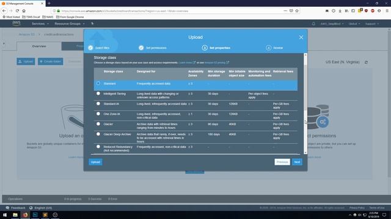Open the Support dropdown menu
The height and width of the screenshot is (219, 391).
tap(372, 24)
